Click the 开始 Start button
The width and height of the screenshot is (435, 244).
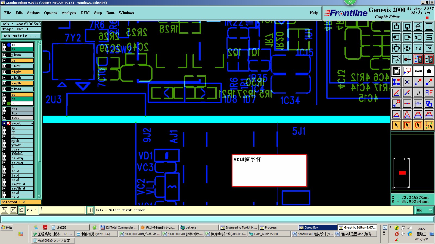click(7, 227)
